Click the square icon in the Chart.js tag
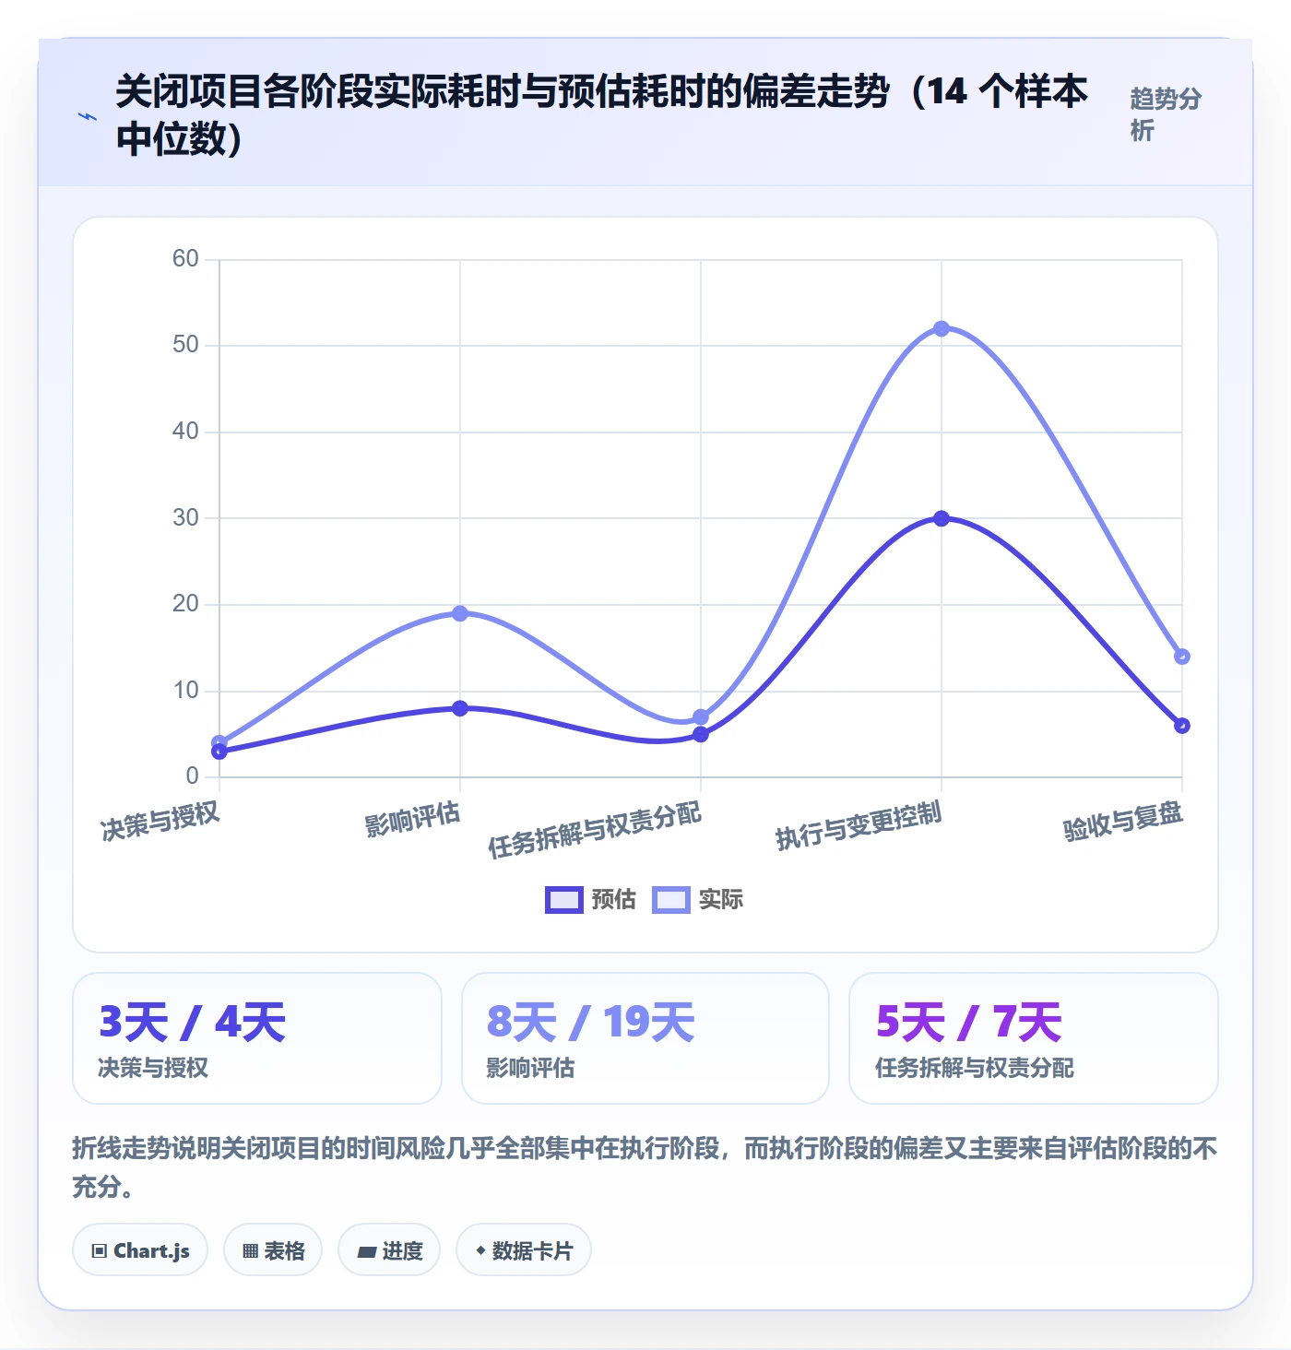The width and height of the screenshot is (1291, 1350). pos(100,1251)
